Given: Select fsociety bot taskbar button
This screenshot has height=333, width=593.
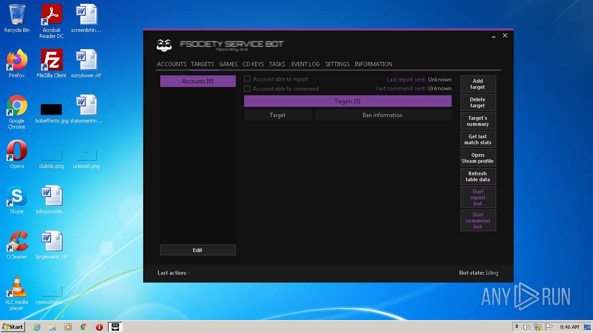Looking at the screenshot, I should coord(115,327).
